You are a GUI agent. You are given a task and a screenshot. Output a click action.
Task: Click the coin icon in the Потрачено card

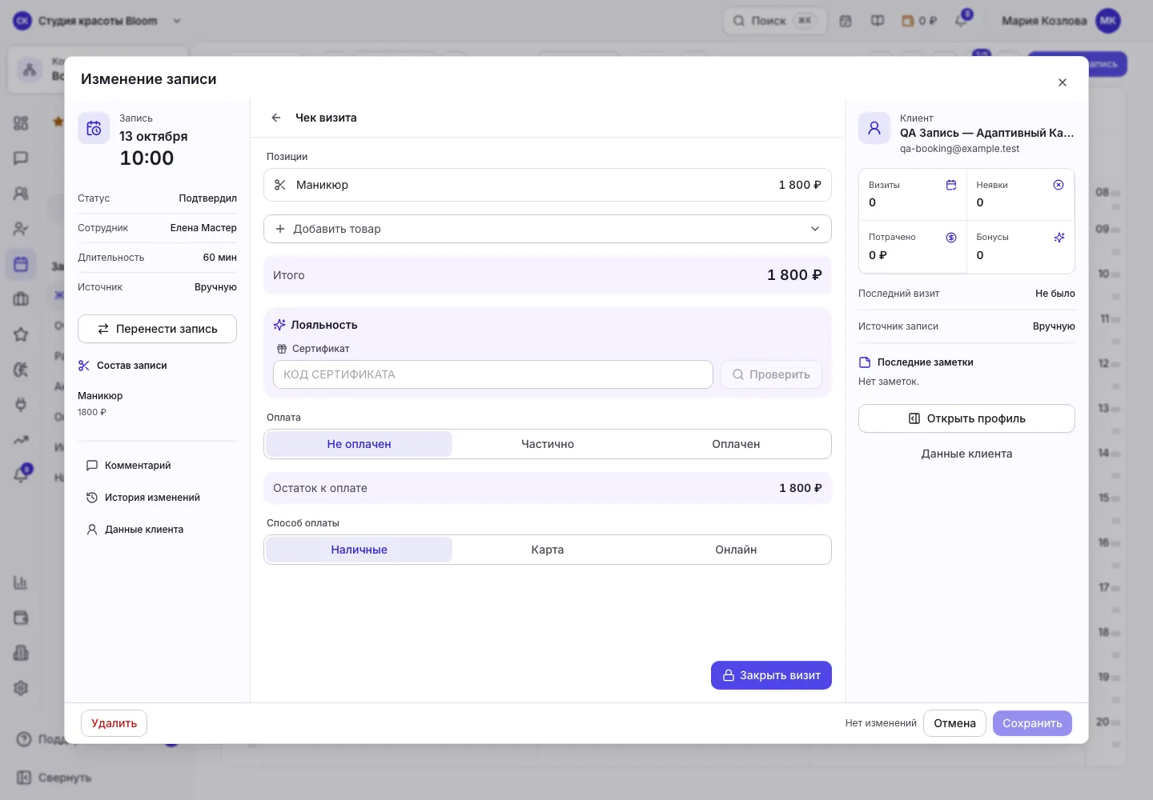[951, 238]
